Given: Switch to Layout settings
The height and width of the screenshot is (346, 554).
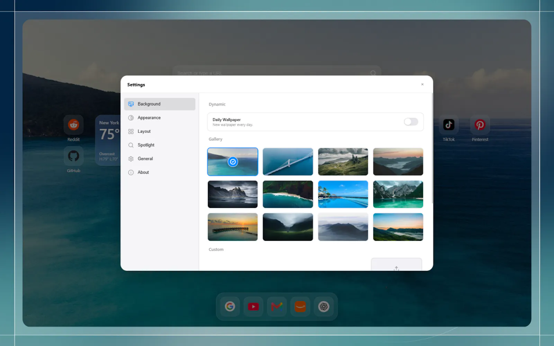Looking at the screenshot, I should [x=160, y=131].
